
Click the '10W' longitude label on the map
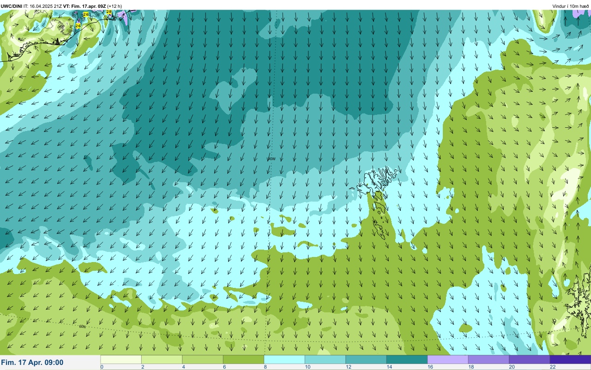271,159
